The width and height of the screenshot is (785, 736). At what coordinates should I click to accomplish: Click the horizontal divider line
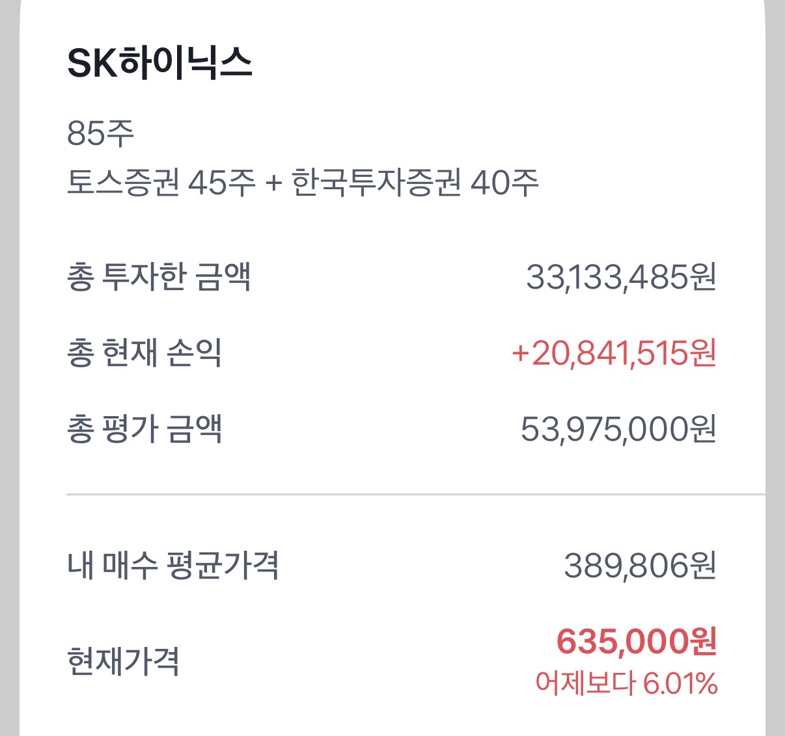tap(415, 495)
